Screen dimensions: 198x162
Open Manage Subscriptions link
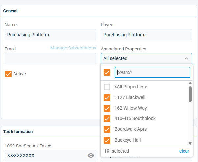pos(73,48)
